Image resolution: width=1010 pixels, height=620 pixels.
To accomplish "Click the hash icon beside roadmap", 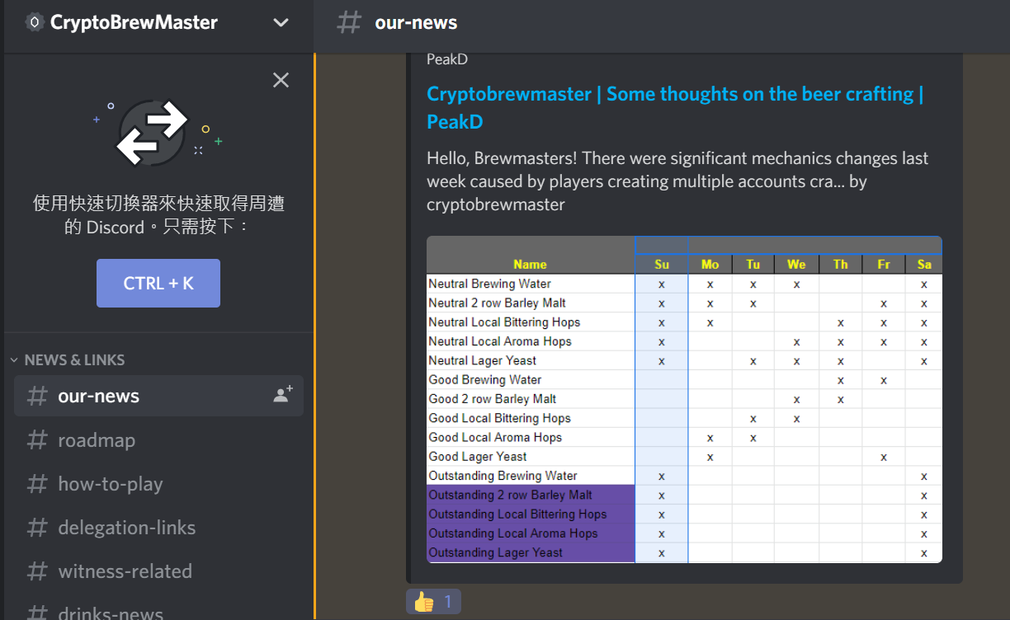I will [x=37, y=440].
